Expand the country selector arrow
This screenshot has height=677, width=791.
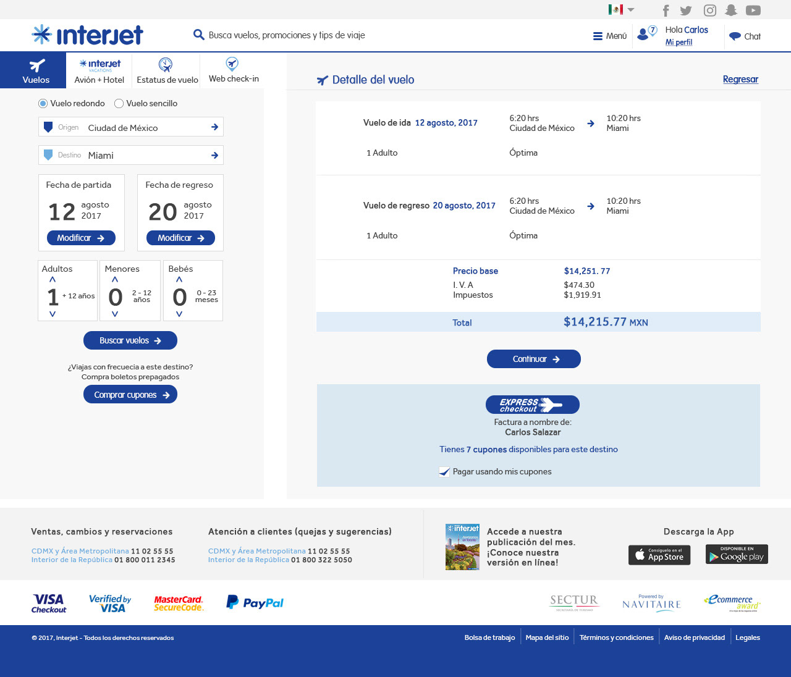point(631,10)
